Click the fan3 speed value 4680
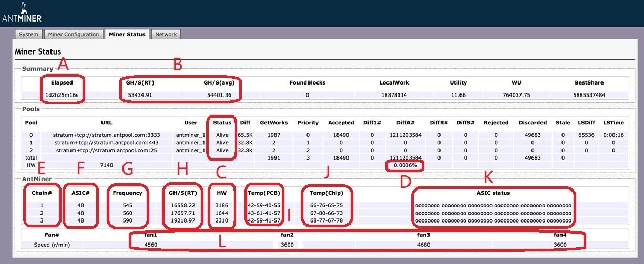 tap(423, 245)
